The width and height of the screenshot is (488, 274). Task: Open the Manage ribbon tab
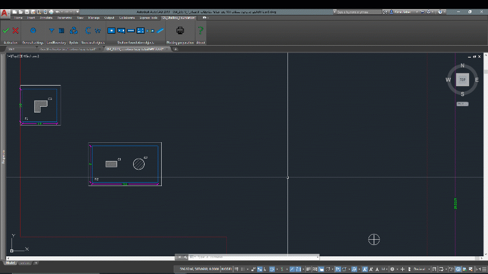tap(94, 18)
